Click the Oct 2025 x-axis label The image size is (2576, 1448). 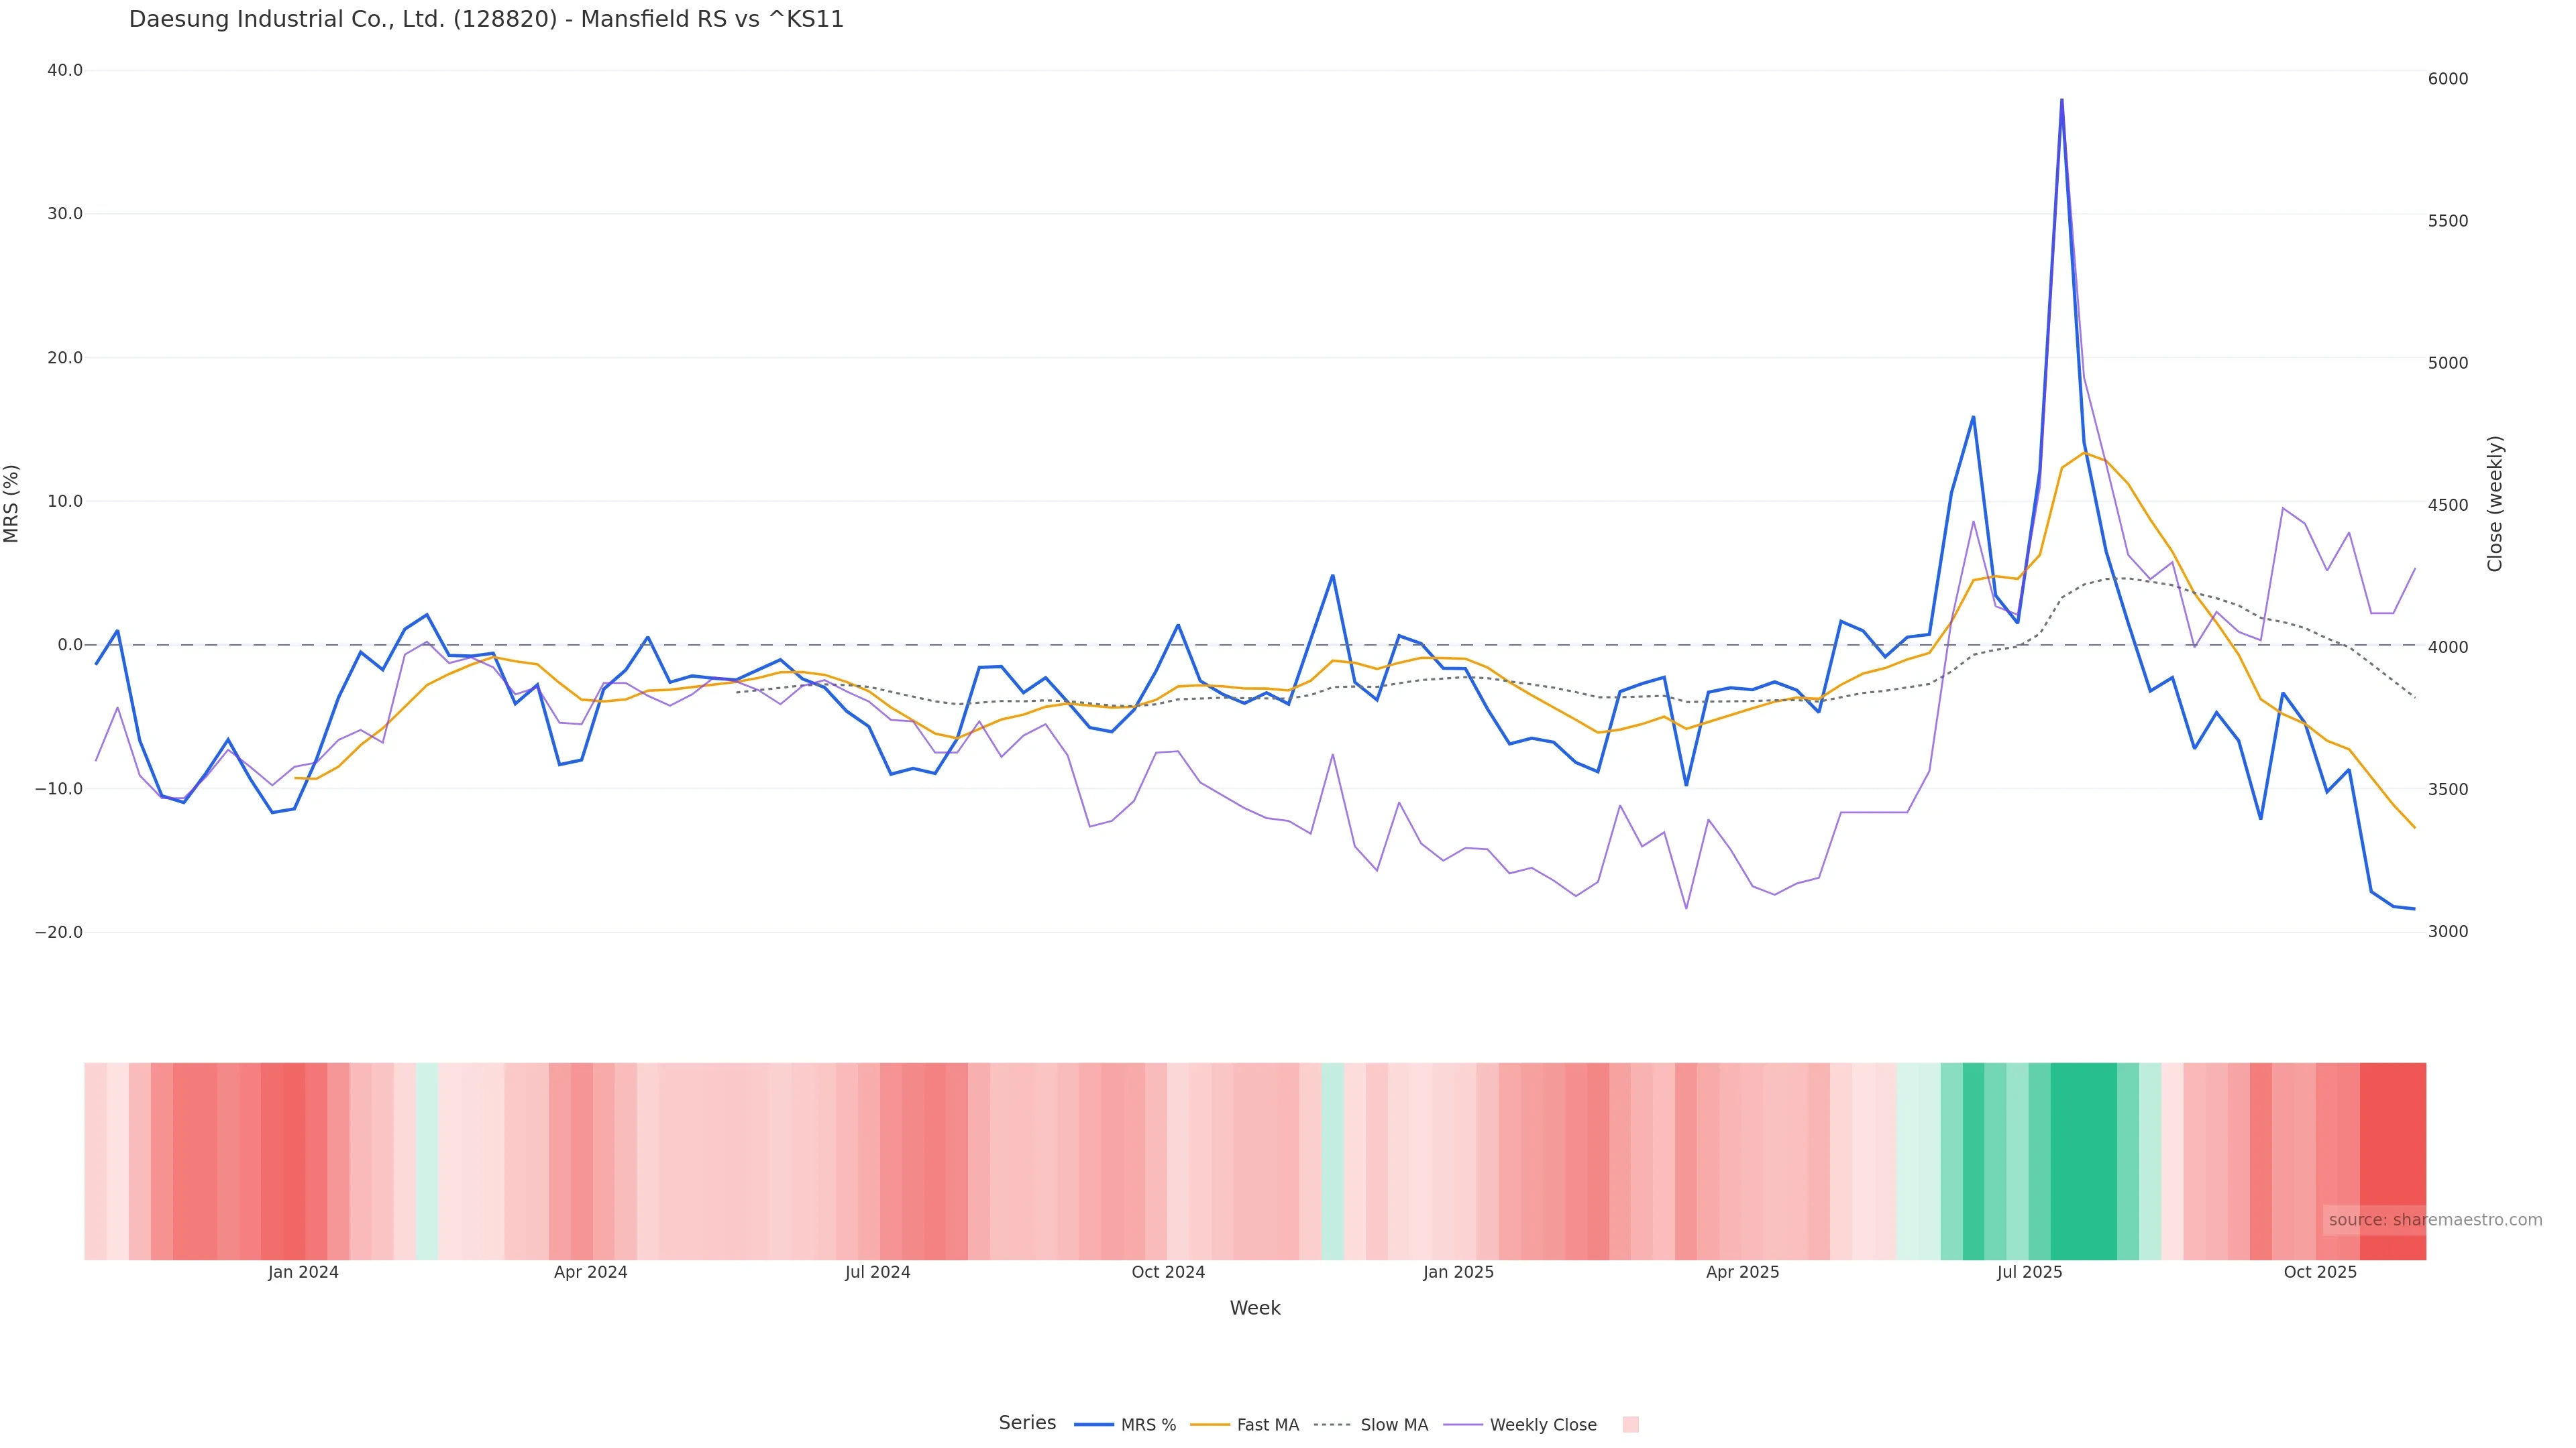coord(2320,1272)
